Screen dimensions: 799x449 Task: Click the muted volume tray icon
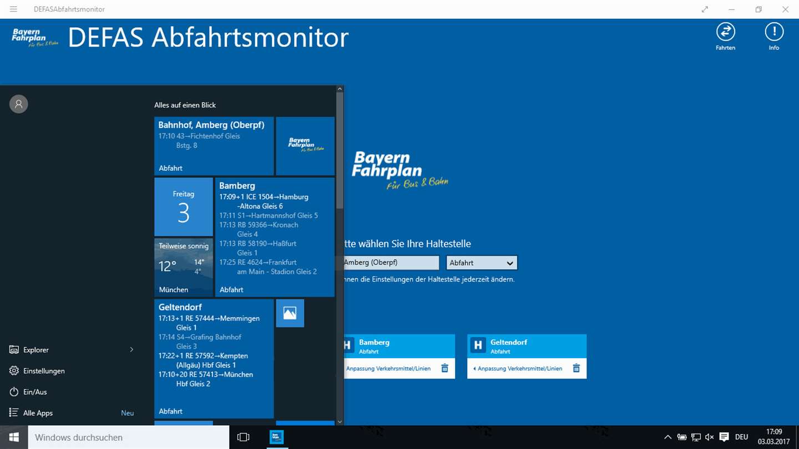point(709,437)
